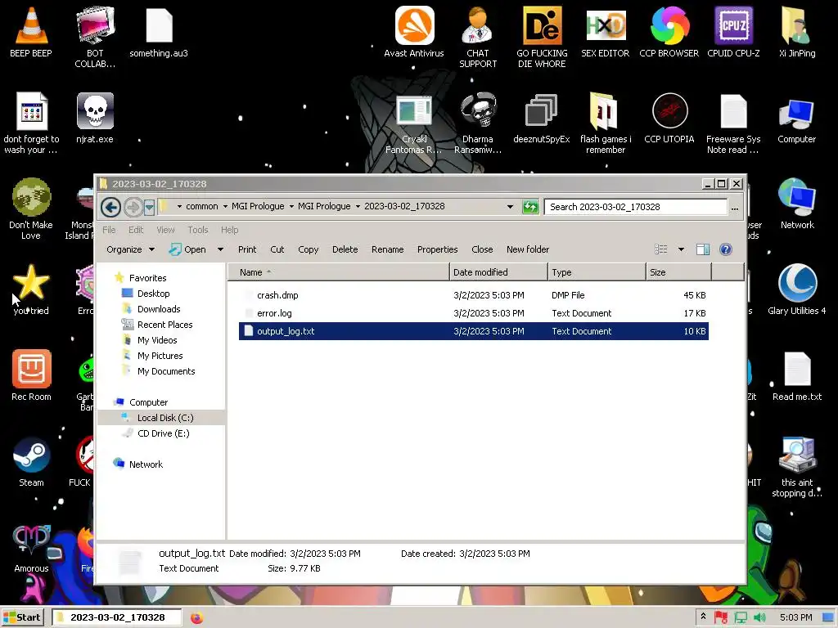
Task: Select Local Disk (C:) in sidebar
Action: (x=161, y=418)
